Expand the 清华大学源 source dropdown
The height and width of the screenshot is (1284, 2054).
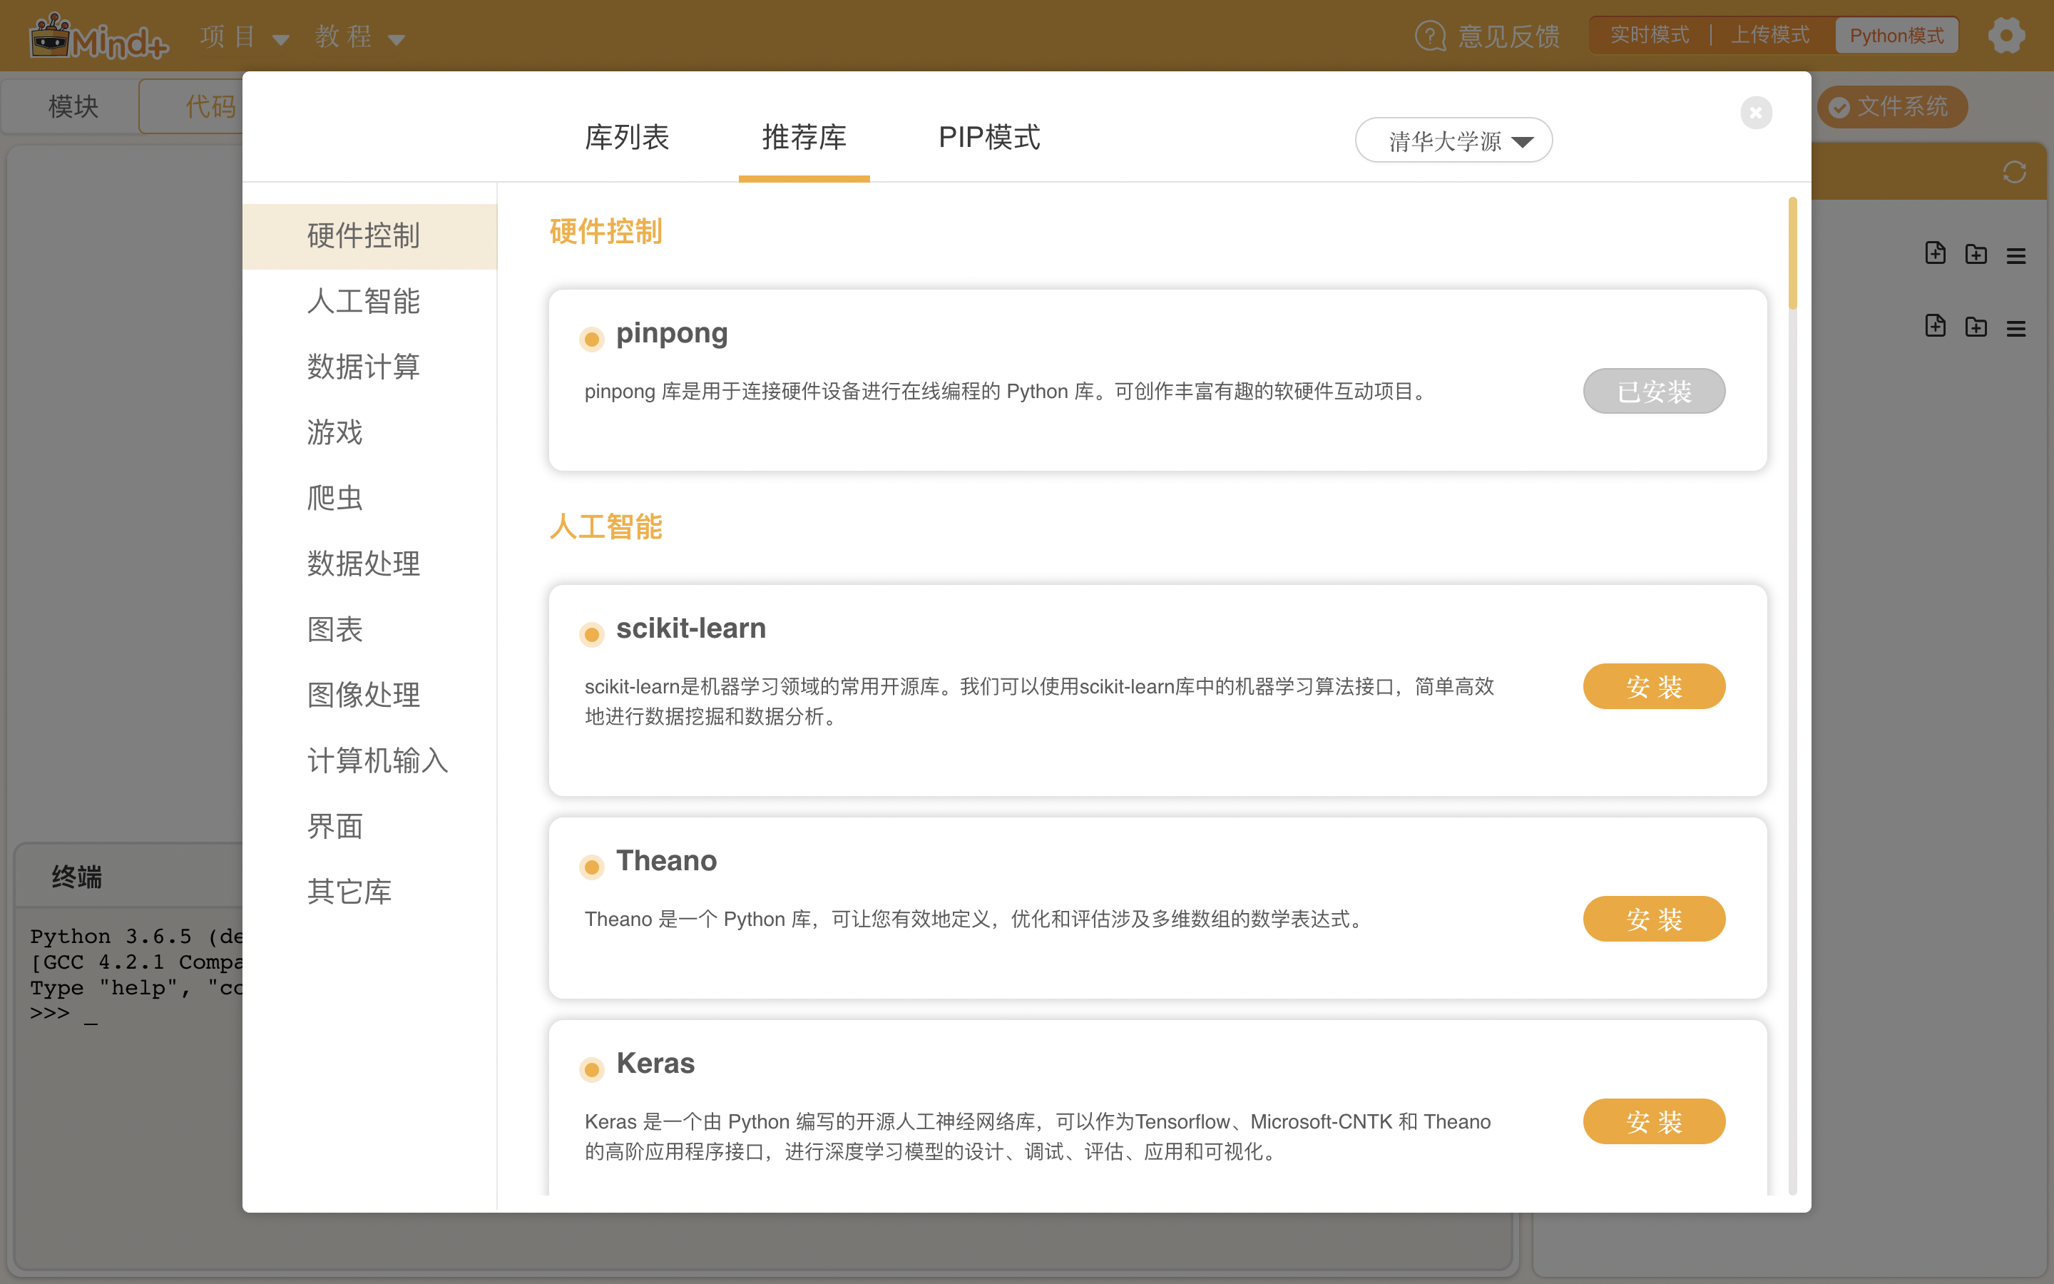1453,140
